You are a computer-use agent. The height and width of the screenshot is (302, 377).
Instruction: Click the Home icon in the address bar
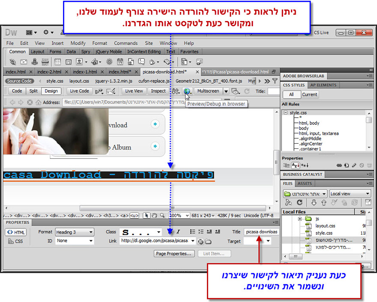pos(38,103)
